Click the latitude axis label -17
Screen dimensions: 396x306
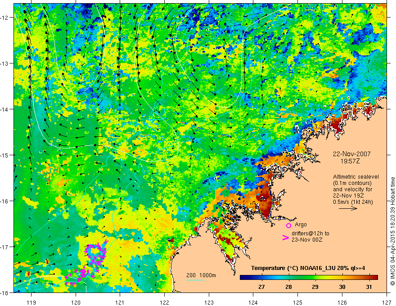[x=5, y=247]
